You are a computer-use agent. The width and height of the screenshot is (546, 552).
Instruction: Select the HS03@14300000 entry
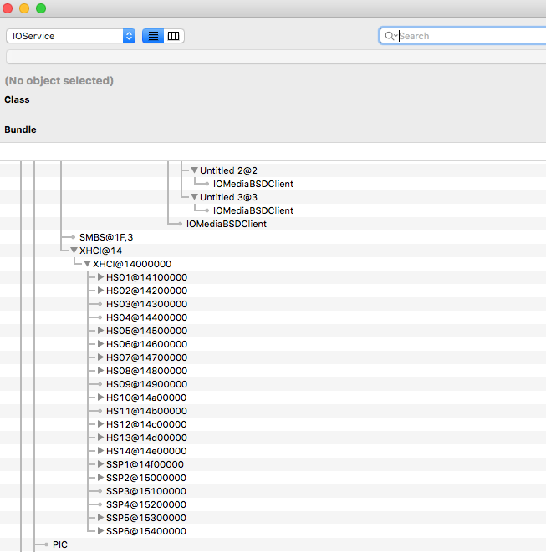pos(146,304)
